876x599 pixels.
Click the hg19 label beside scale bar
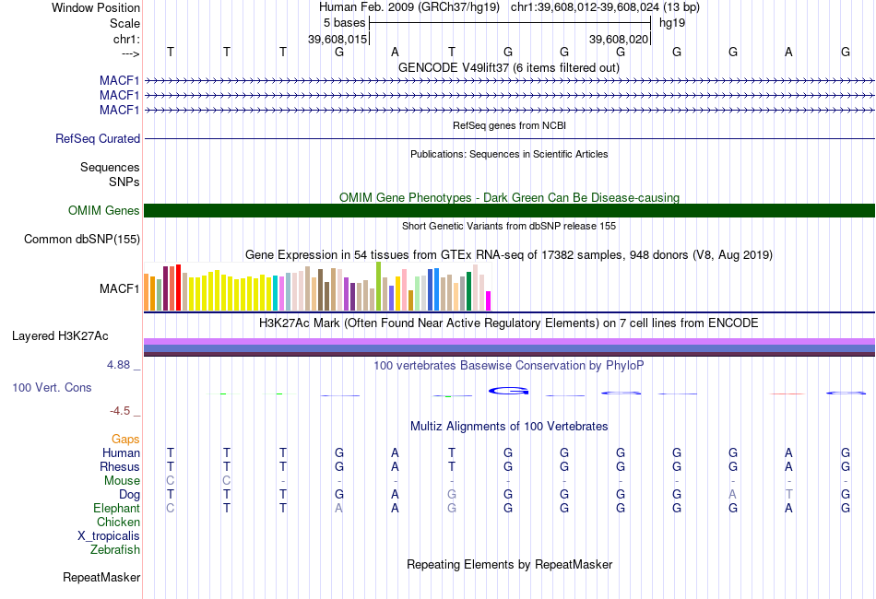click(672, 23)
